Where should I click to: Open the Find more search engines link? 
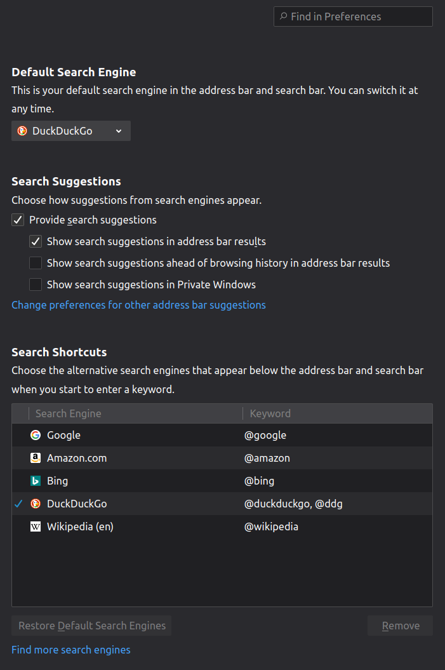pos(71,650)
